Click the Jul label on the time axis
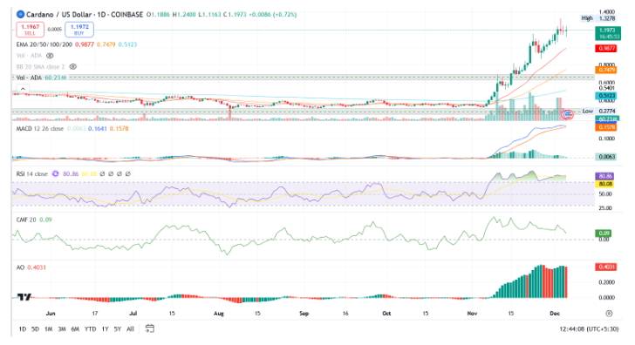The height and width of the screenshot is (345, 635). (x=133, y=314)
